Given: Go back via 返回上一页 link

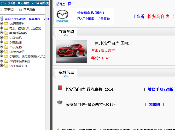Looking at the screenshot, I should 63,4.
